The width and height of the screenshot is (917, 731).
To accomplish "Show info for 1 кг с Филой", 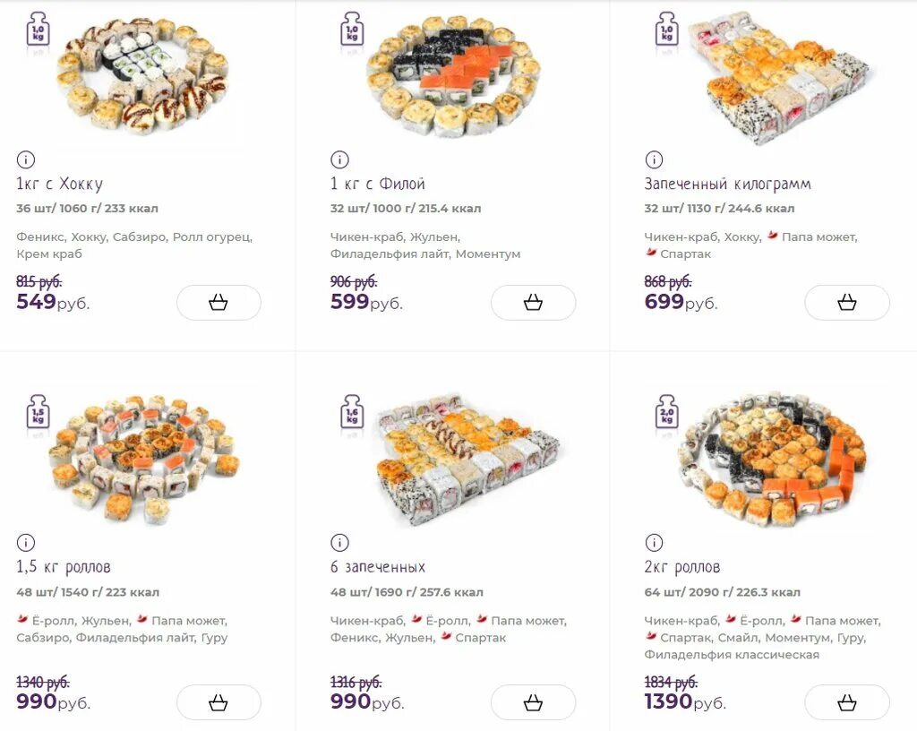I will [340, 160].
